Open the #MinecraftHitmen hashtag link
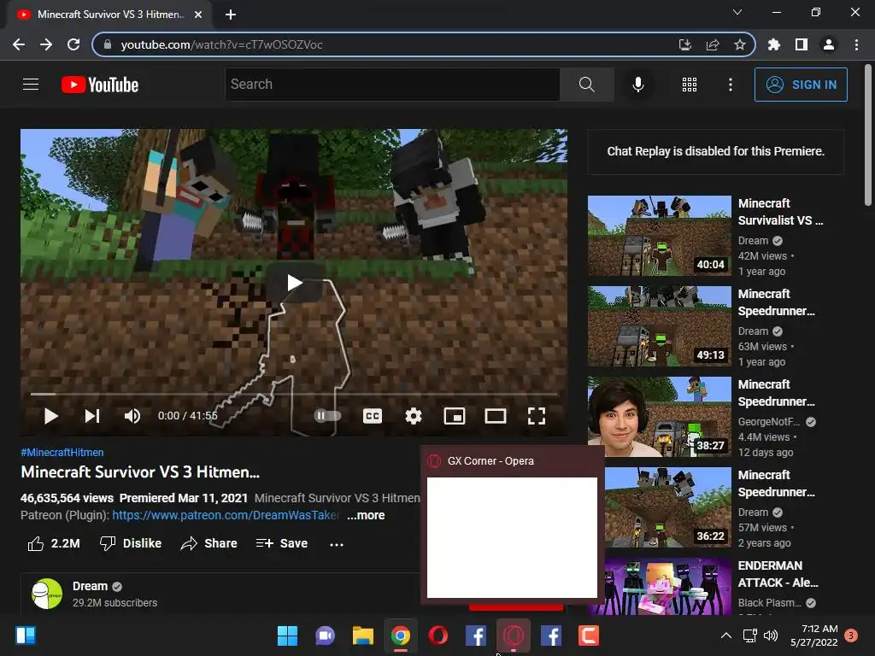This screenshot has width=875, height=656. click(62, 453)
